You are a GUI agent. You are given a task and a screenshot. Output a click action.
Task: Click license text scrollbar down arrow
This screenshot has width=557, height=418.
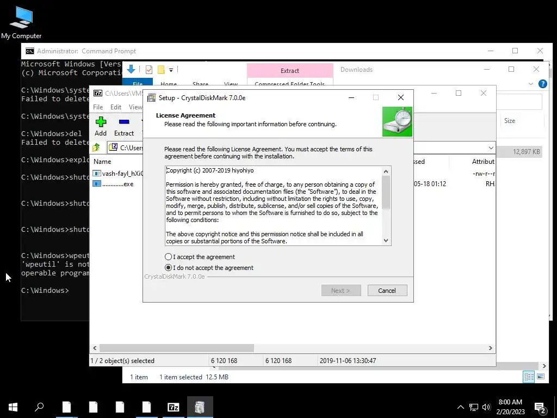point(386,241)
